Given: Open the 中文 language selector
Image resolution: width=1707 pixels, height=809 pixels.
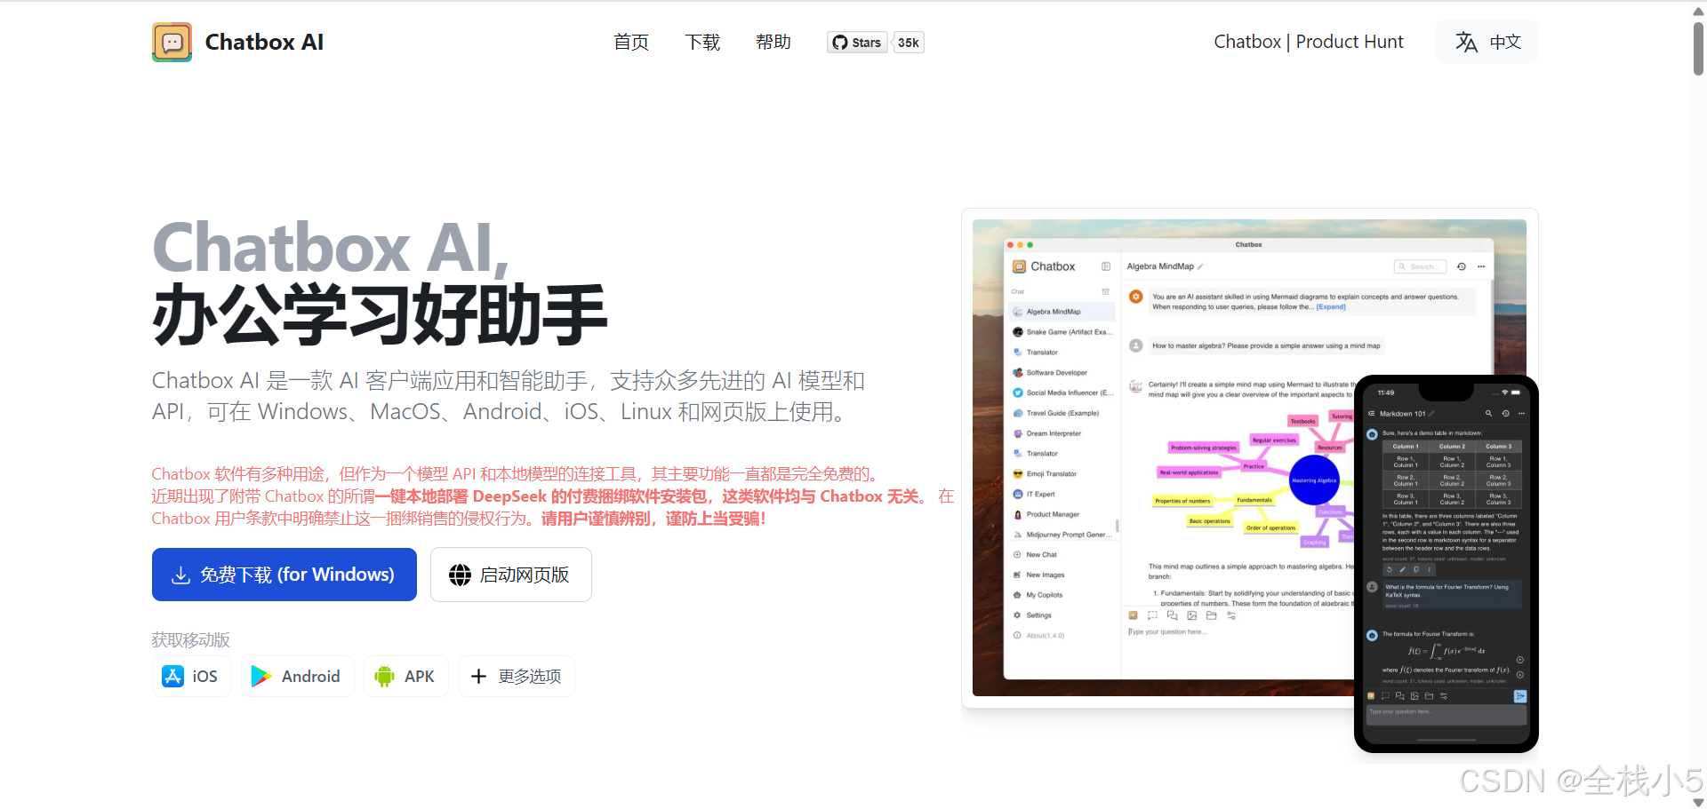Looking at the screenshot, I should click(1487, 42).
